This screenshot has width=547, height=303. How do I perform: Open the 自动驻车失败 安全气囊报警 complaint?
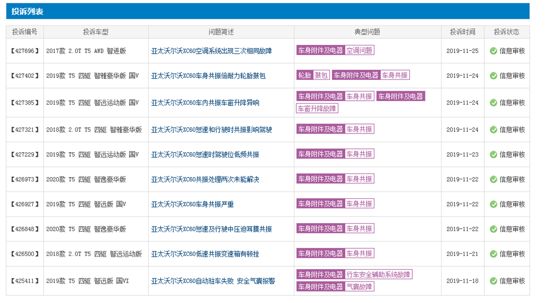[213, 281]
